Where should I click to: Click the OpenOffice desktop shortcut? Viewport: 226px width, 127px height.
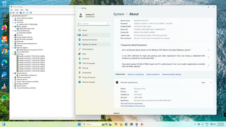(4, 76)
